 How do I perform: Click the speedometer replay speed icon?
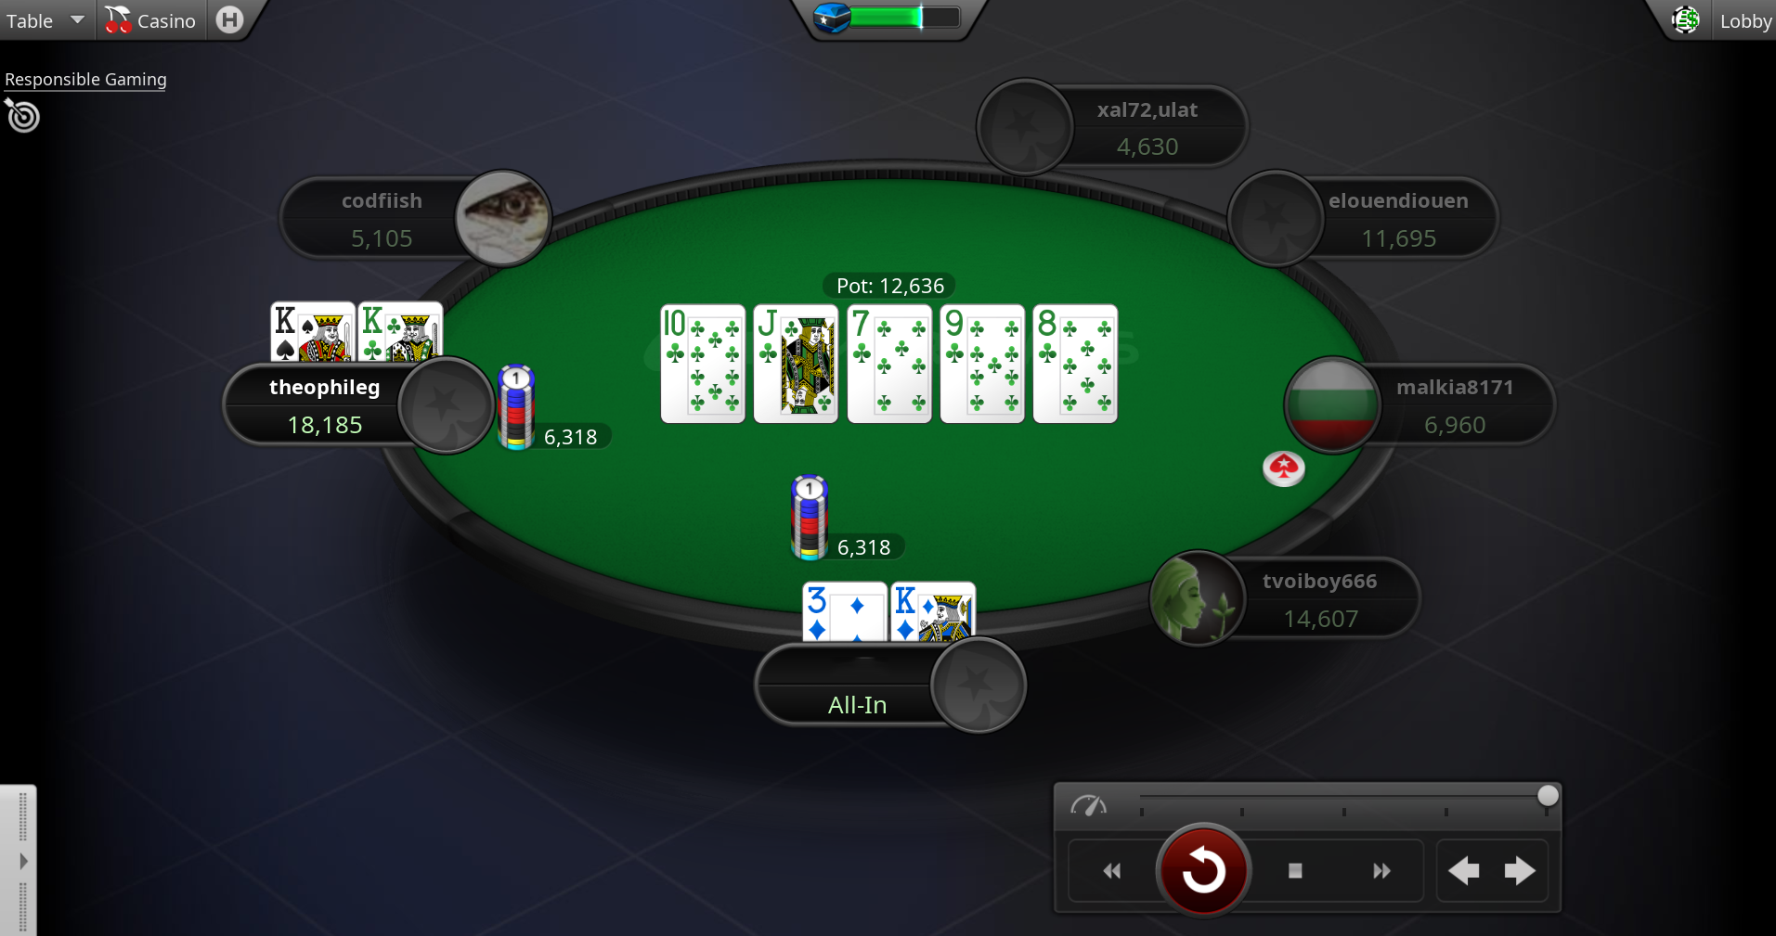click(x=1089, y=805)
